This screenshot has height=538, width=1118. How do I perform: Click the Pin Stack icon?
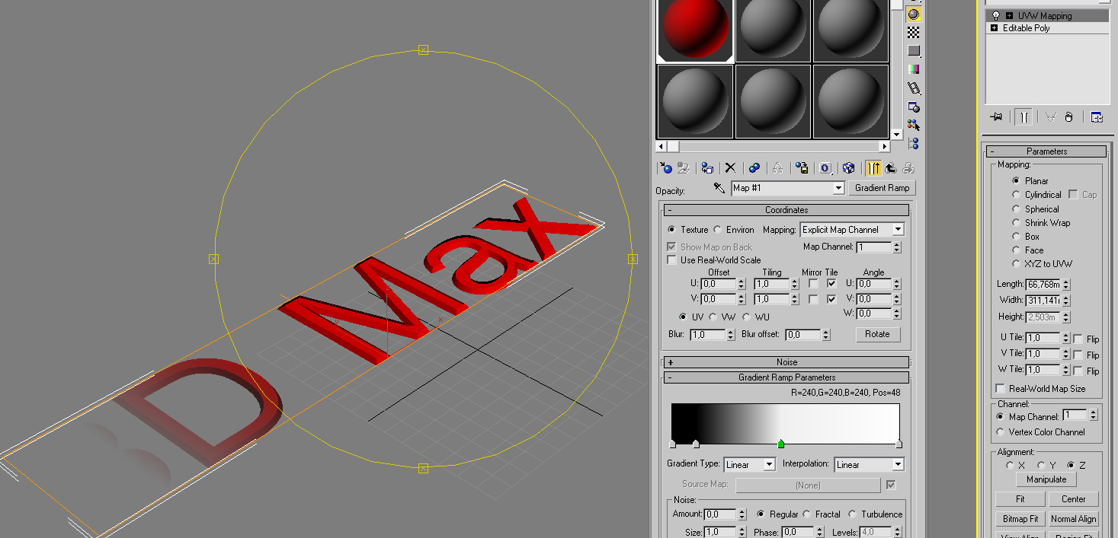click(x=995, y=117)
